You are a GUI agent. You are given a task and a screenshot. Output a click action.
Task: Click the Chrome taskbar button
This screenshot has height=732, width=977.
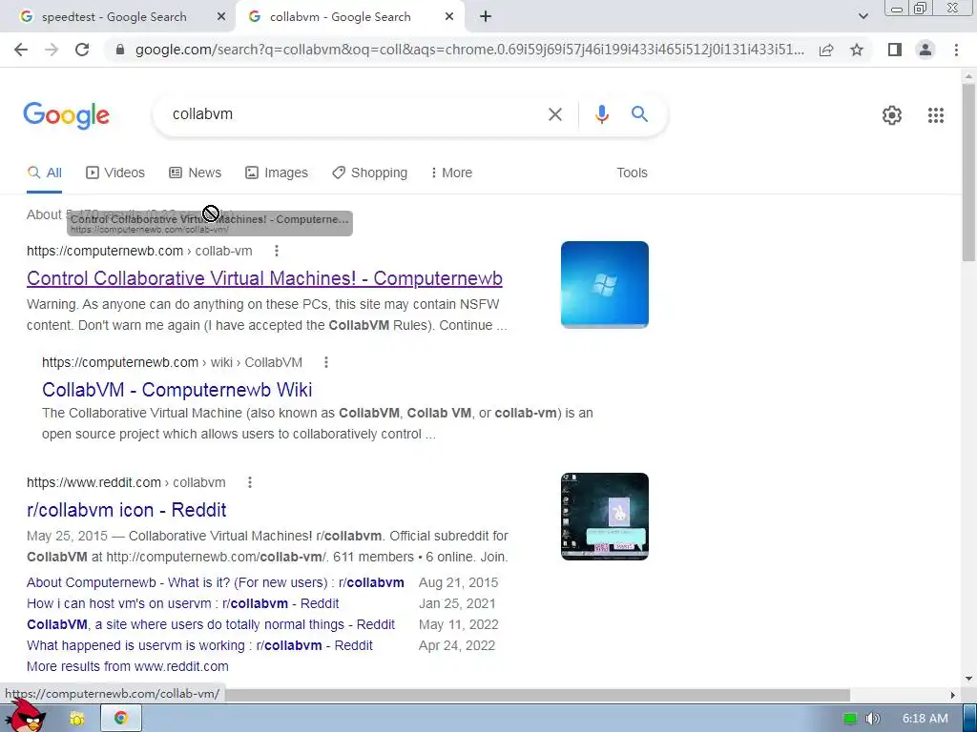(x=121, y=719)
